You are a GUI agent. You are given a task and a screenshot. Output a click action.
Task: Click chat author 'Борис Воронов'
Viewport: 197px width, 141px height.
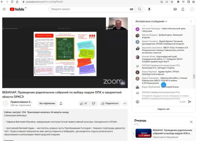tap(149, 72)
